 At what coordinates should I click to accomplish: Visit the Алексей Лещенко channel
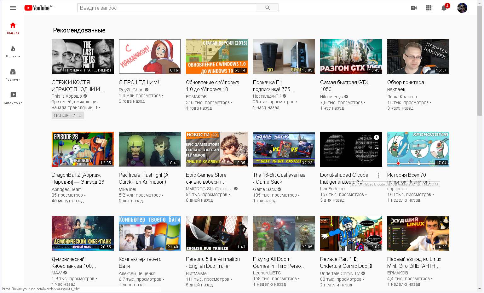(137, 273)
